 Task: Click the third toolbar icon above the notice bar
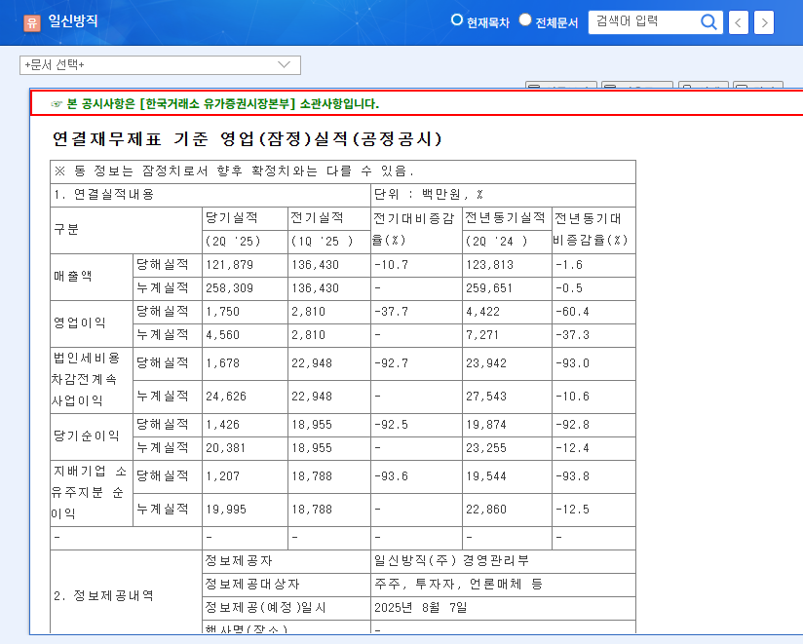704,86
